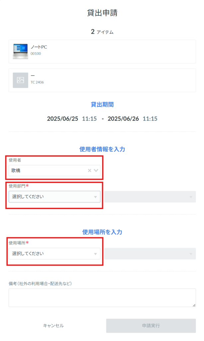Expand the 使用者 dropdown chevron
The image size is (204, 341).
[96, 170]
